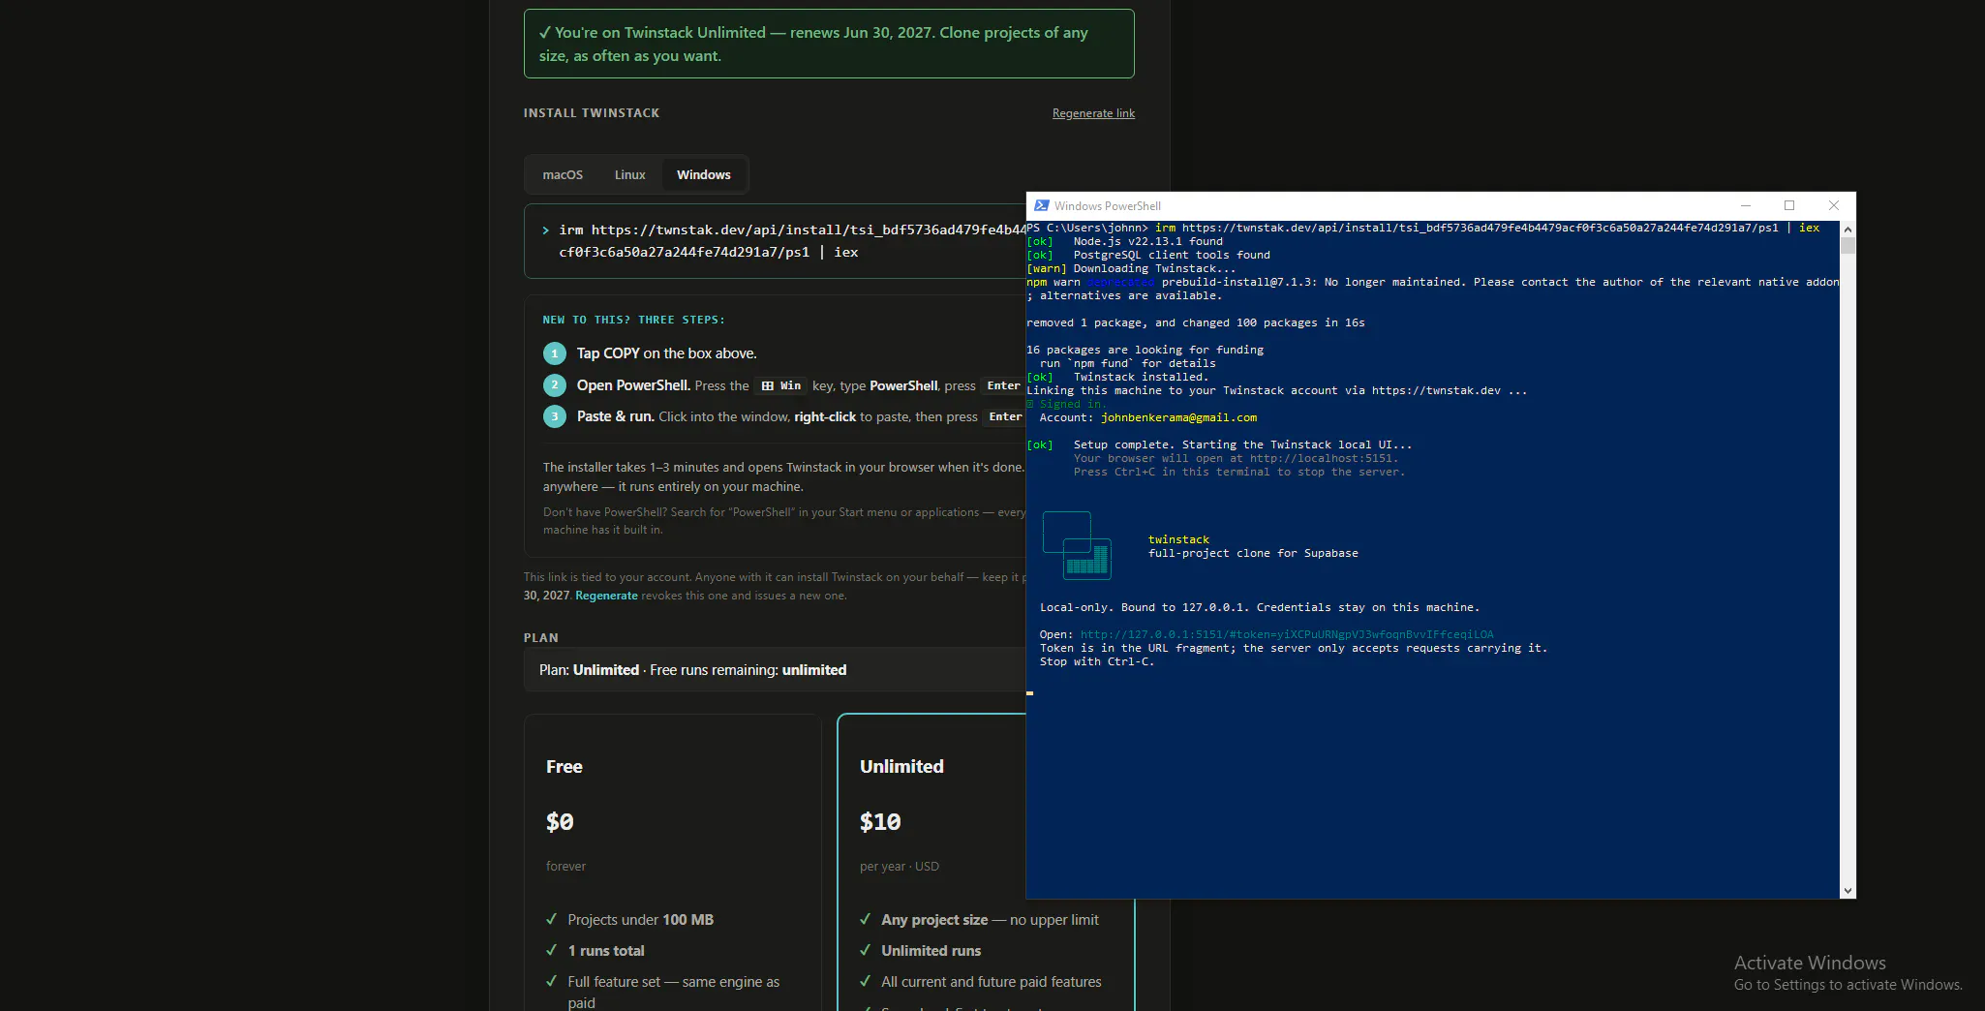This screenshot has height=1011, width=1985.
Task: Click the 'INSTALL TWINSTACK' heading
Action: (x=592, y=113)
